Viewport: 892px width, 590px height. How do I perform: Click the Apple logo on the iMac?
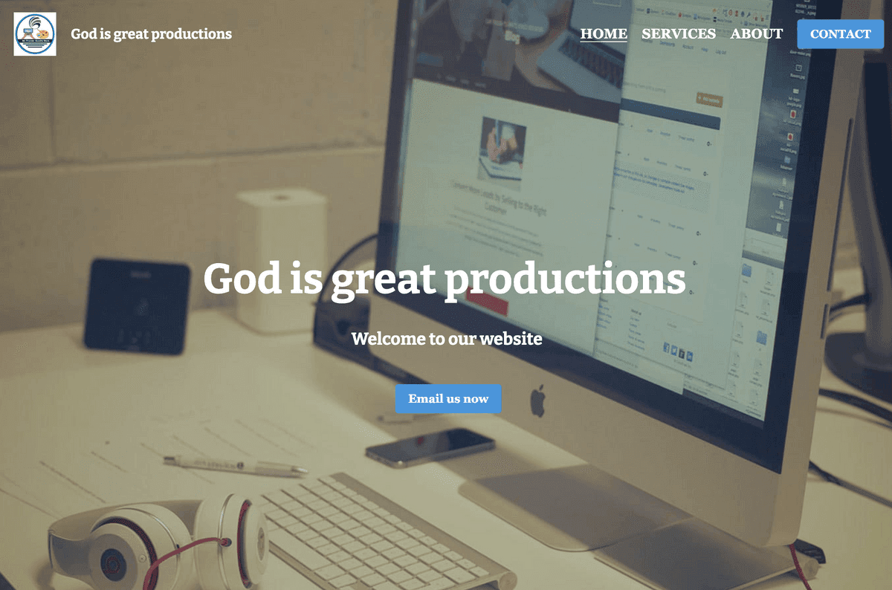(537, 401)
